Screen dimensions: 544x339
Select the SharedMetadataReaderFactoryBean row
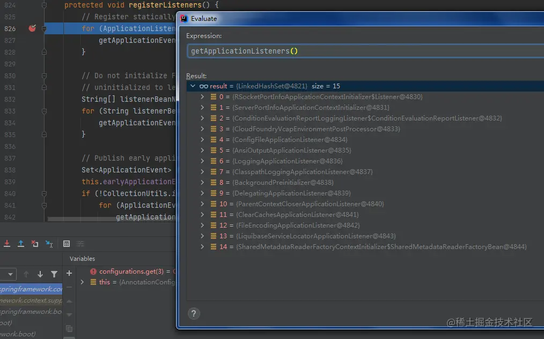(x=365, y=247)
